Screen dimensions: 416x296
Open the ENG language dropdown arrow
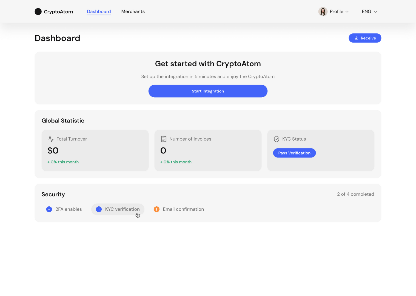pos(375,12)
